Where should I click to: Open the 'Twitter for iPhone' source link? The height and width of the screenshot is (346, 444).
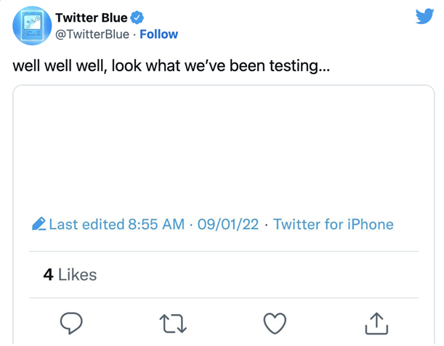click(x=333, y=225)
